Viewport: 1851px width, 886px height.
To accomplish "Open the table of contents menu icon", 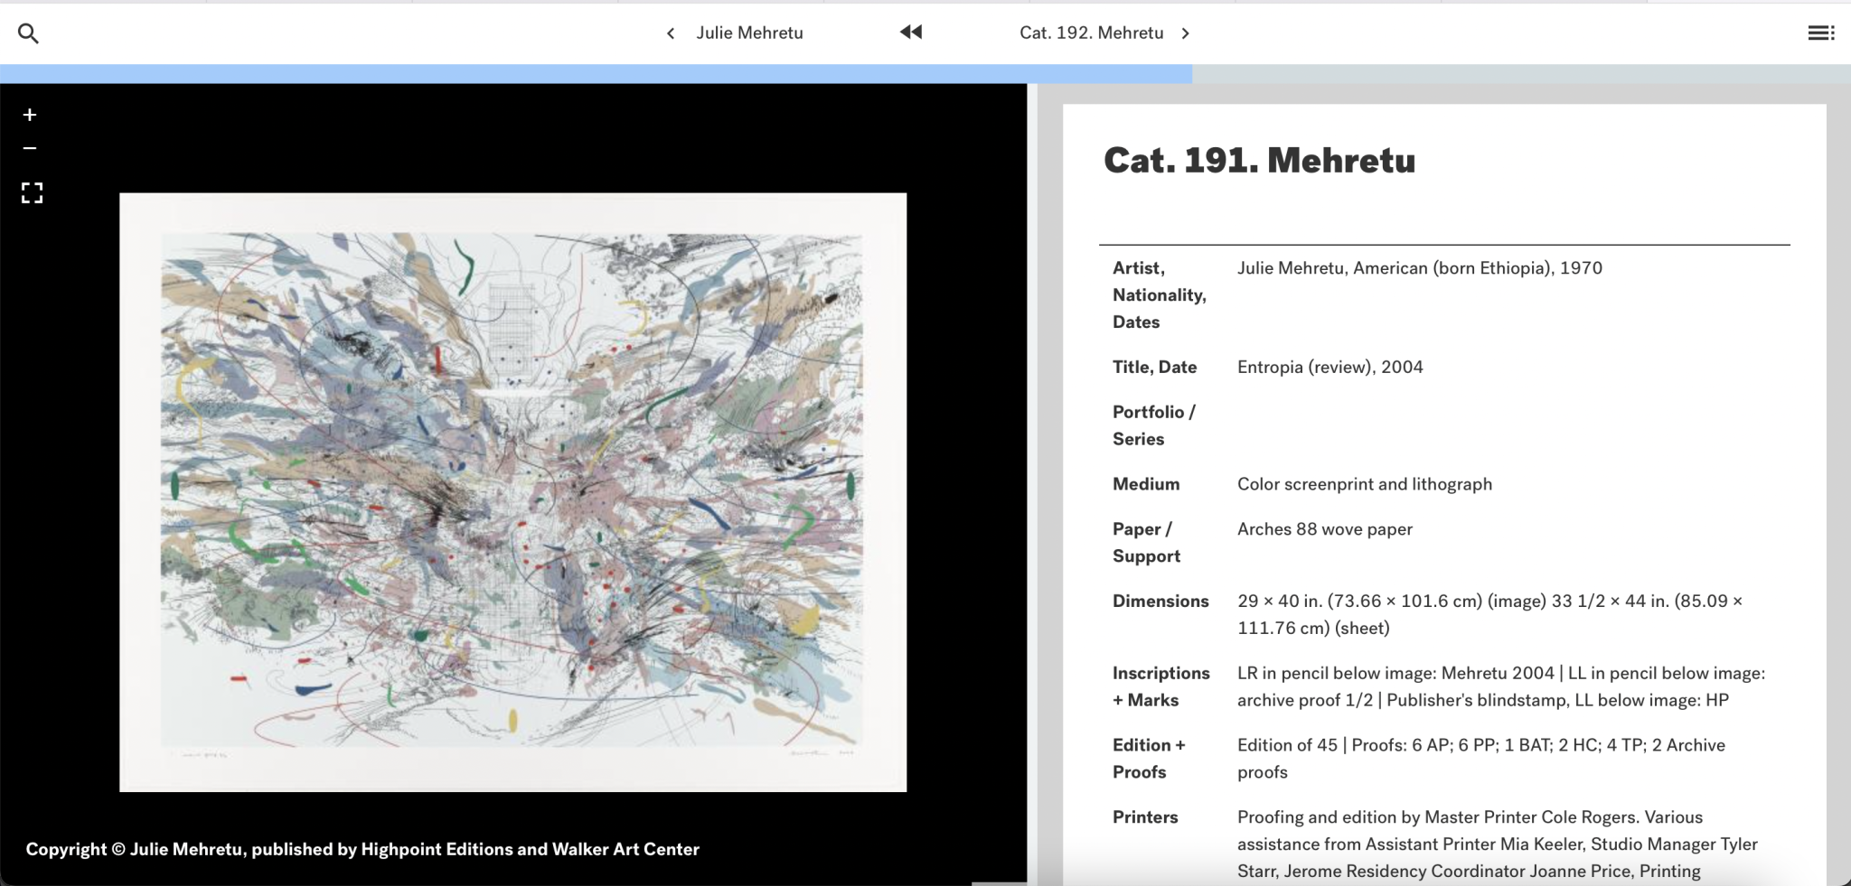I will (x=1820, y=33).
